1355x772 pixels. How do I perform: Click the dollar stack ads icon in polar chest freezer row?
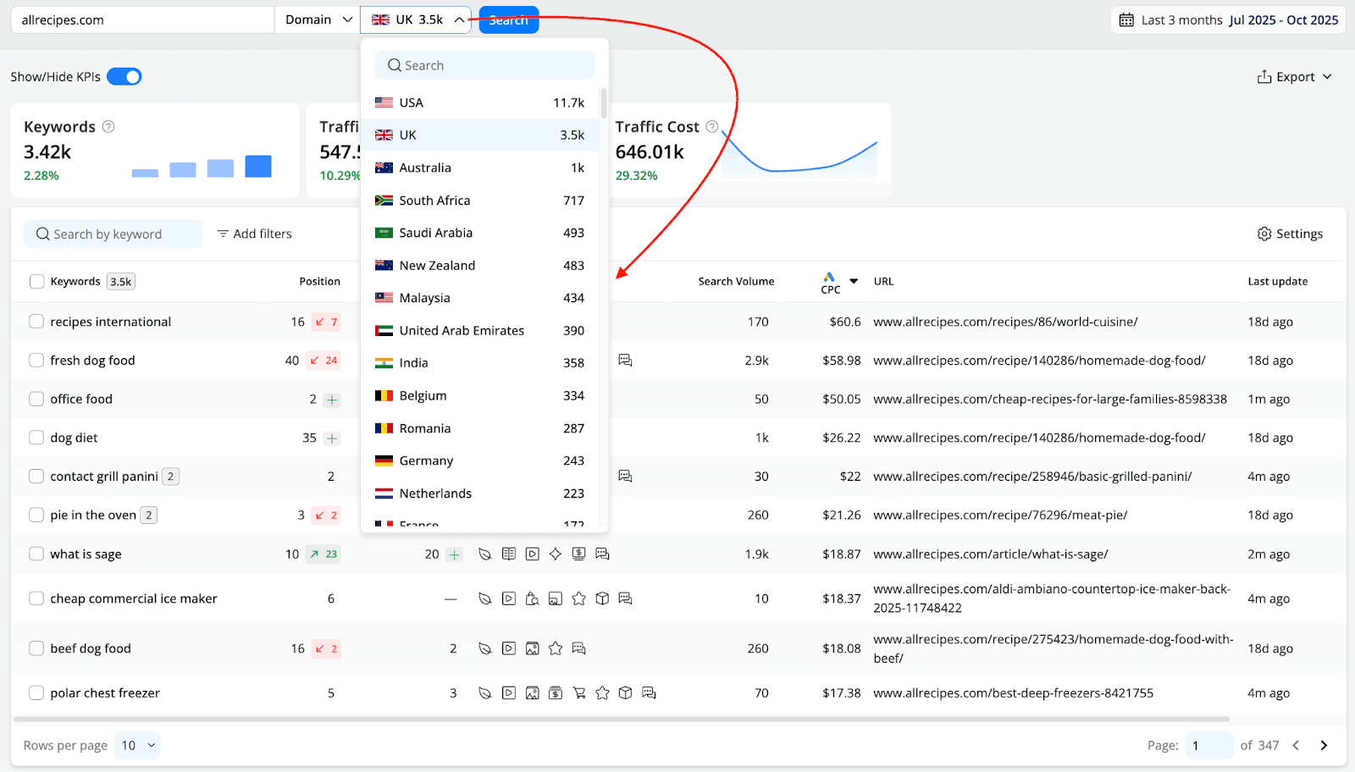[556, 693]
